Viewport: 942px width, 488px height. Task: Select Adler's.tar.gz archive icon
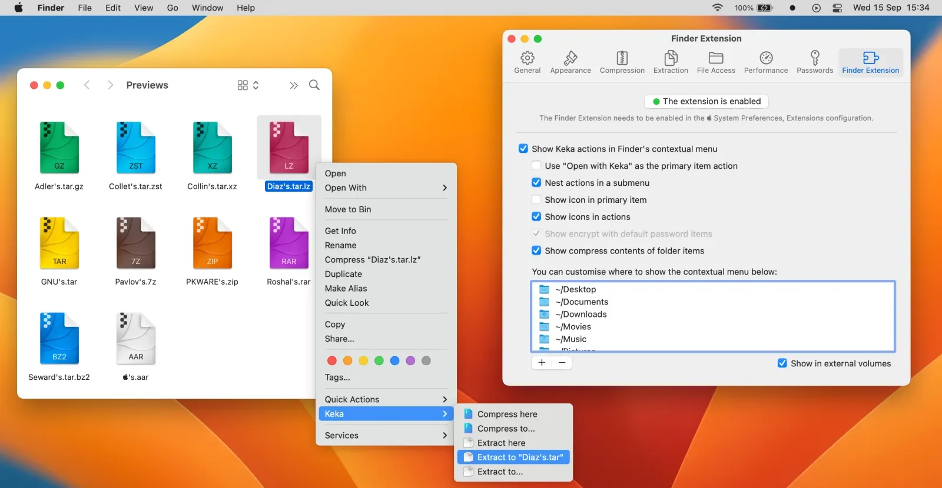(59, 148)
